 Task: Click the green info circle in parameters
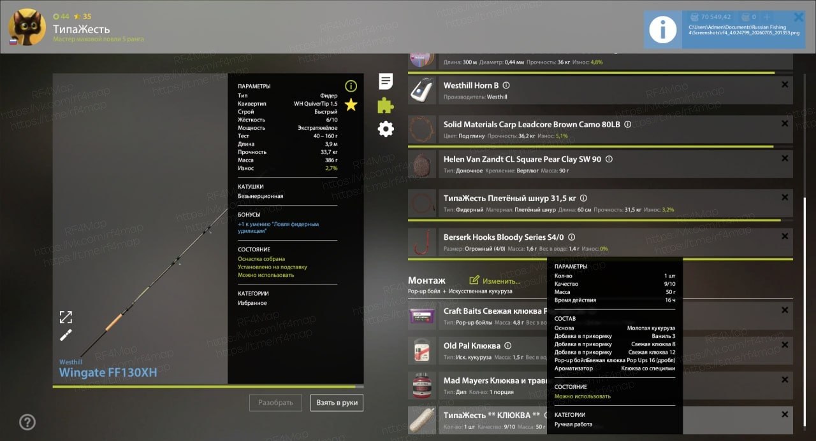[351, 86]
